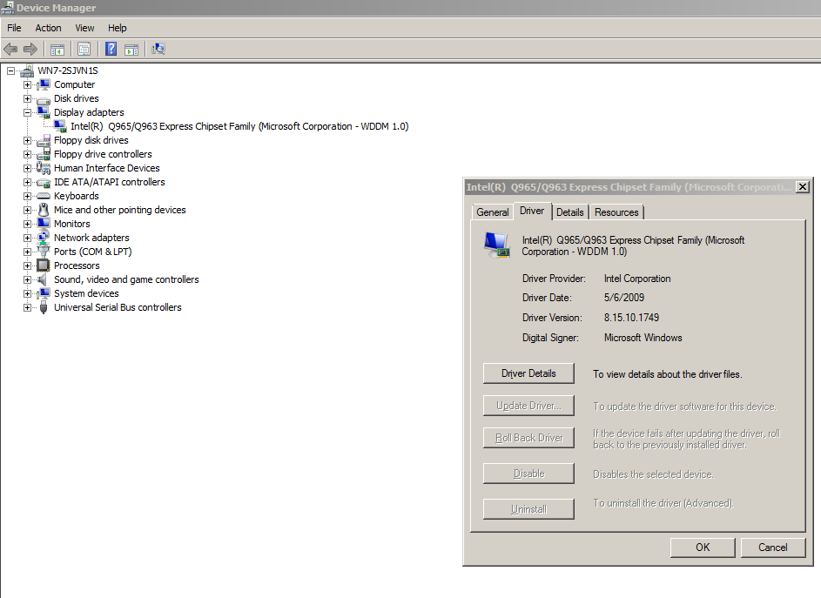
Task: Click the Properties toolbar icon
Action: click(84, 50)
